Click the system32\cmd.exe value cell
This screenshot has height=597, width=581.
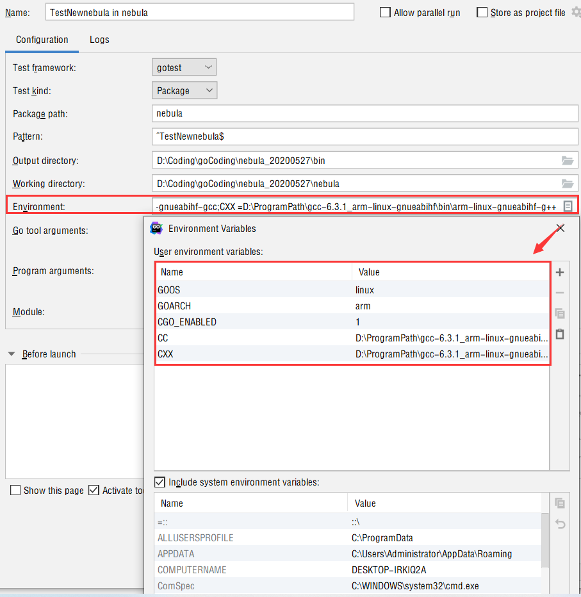(x=445, y=585)
